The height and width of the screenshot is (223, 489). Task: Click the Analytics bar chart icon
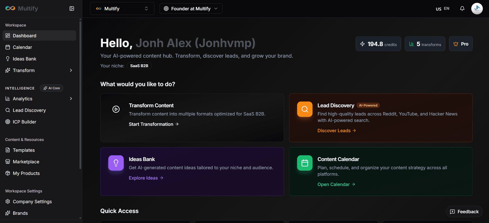tap(8, 99)
